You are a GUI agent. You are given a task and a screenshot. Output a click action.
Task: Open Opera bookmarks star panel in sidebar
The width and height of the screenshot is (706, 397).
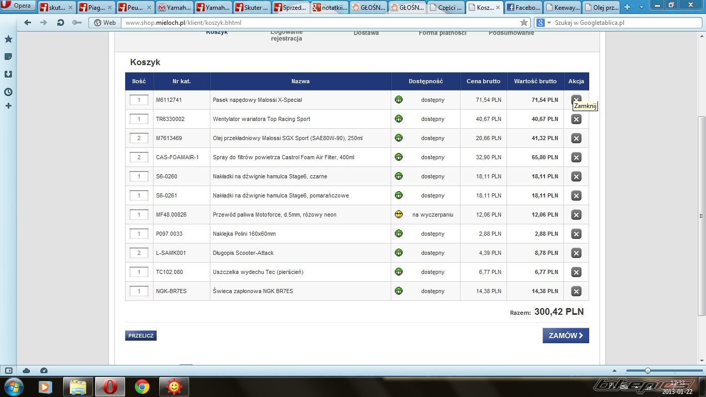[8, 39]
